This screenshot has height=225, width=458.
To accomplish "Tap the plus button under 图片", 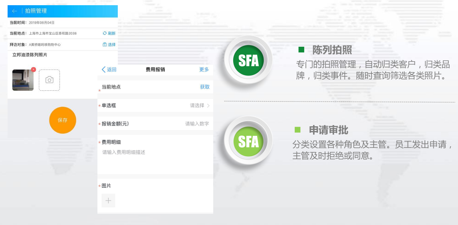I will point(108,200).
